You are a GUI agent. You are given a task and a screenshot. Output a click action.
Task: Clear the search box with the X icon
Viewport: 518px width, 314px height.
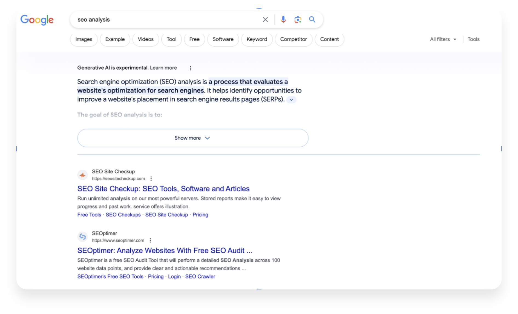click(x=265, y=20)
